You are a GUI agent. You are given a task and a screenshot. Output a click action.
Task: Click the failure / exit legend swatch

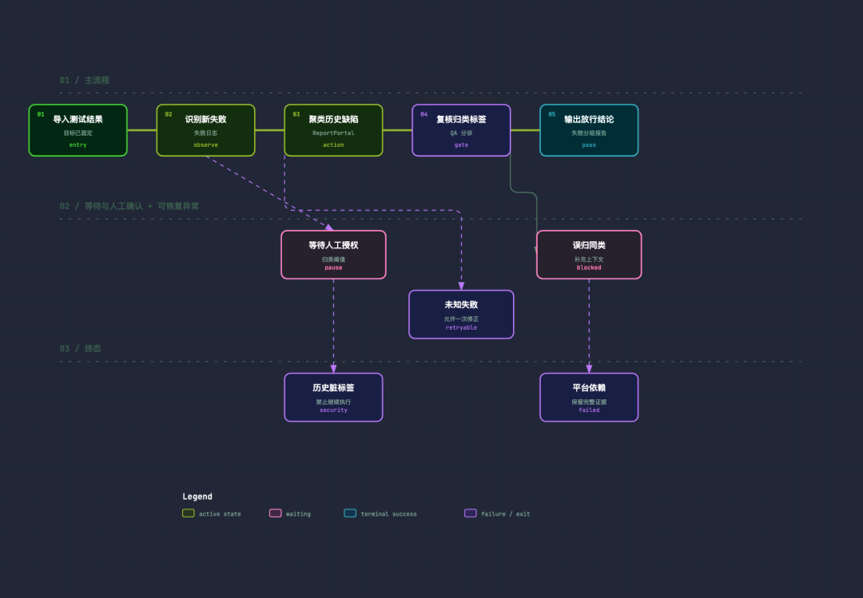[x=471, y=513]
